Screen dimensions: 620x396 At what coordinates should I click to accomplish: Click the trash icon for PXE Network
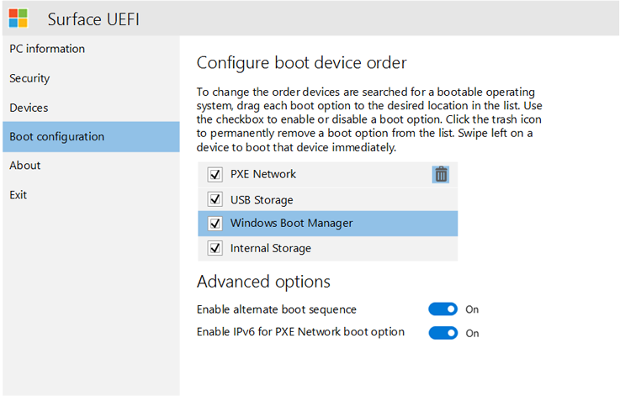click(x=441, y=174)
